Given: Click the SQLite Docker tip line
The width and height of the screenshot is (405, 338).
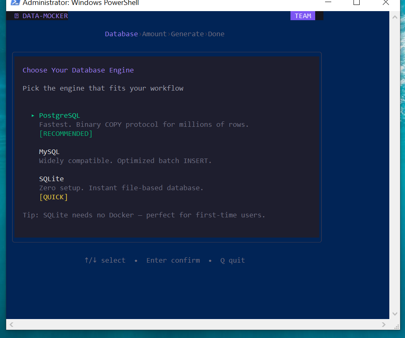Looking at the screenshot, I should 144,215.
